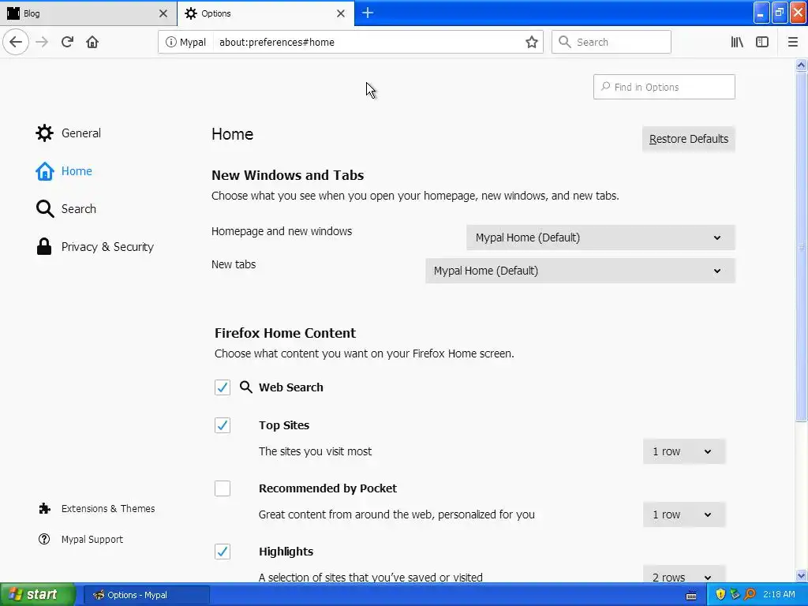
Task: Open the Library icon in toolbar
Action: click(737, 43)
